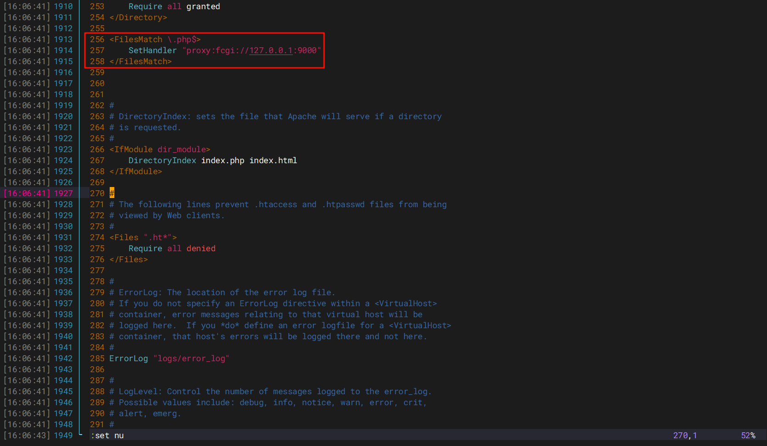Click line number 256 in the editor gutter
This screenshot has width=767, height=446.
point(97,39)
